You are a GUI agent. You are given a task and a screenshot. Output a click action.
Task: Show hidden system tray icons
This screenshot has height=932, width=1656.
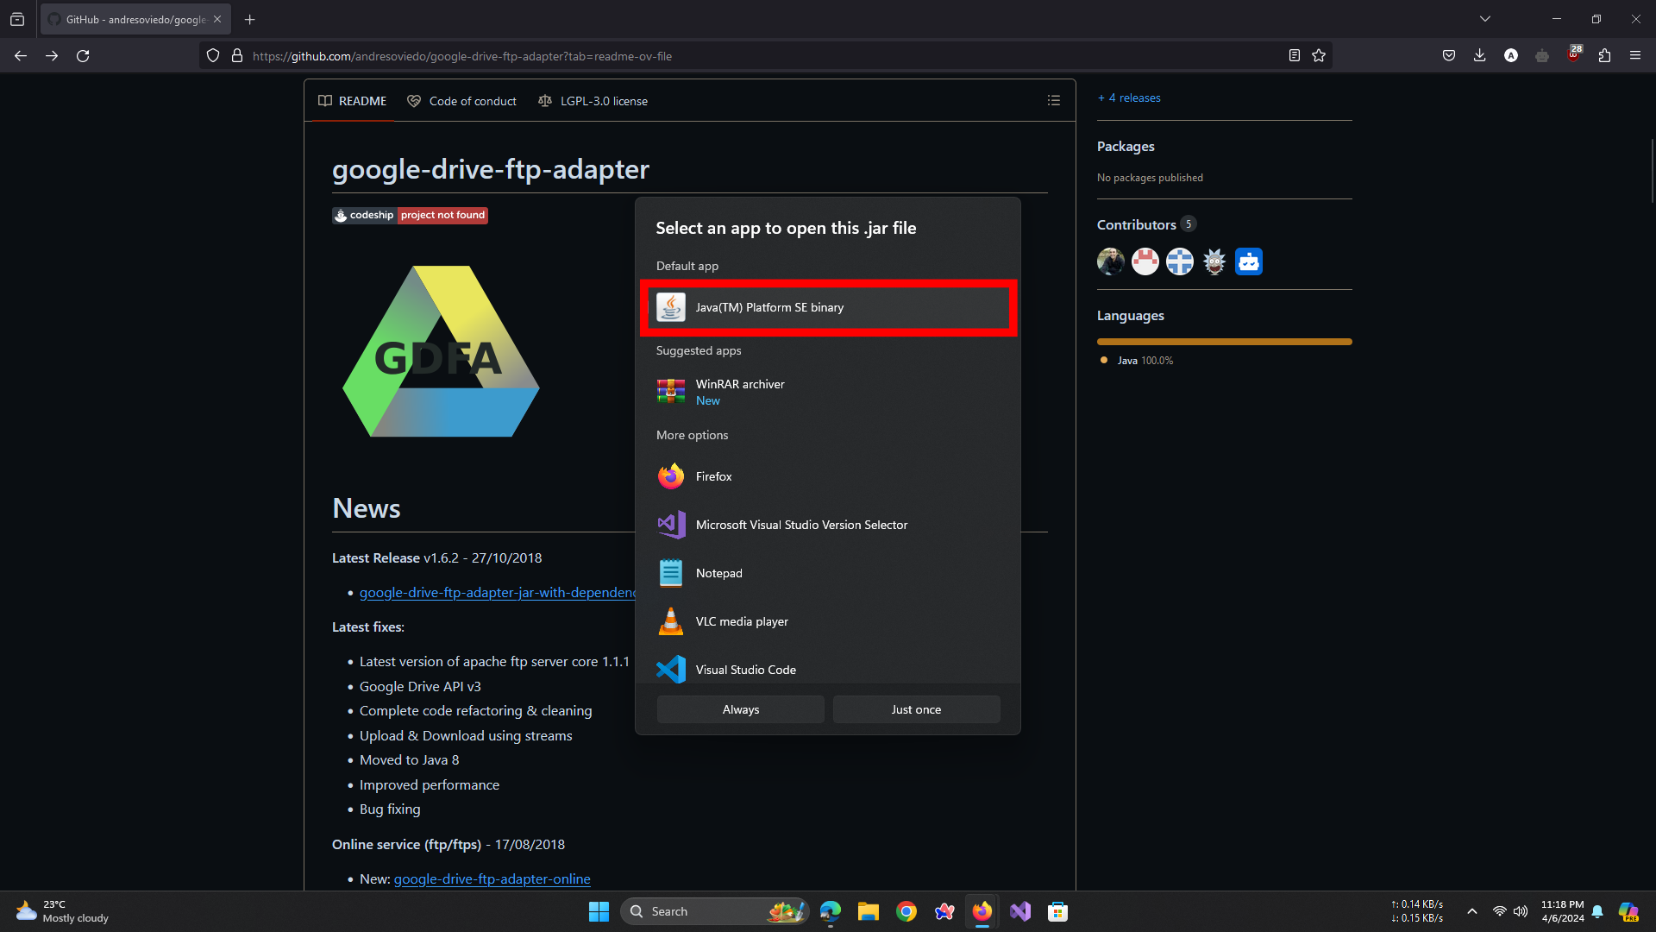1472,911
